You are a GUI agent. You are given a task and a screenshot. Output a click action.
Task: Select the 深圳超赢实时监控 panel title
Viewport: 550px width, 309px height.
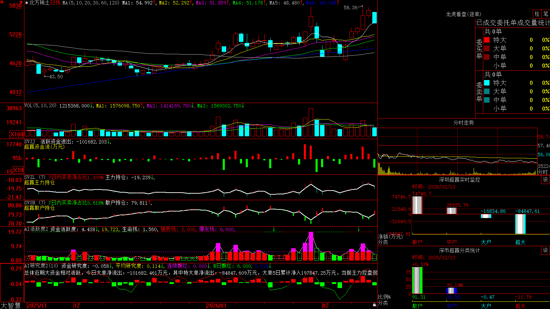click(460, 180)
